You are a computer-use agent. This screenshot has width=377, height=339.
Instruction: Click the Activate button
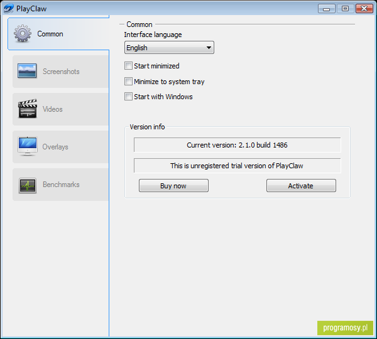[x=301, y=185]
